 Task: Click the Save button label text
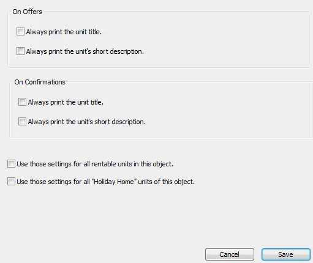[285, 254]
